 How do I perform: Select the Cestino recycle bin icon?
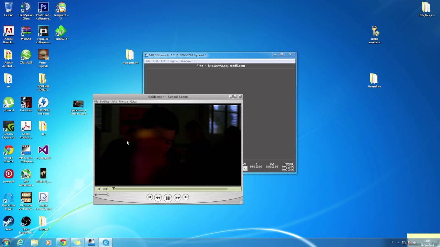point(9,9)
